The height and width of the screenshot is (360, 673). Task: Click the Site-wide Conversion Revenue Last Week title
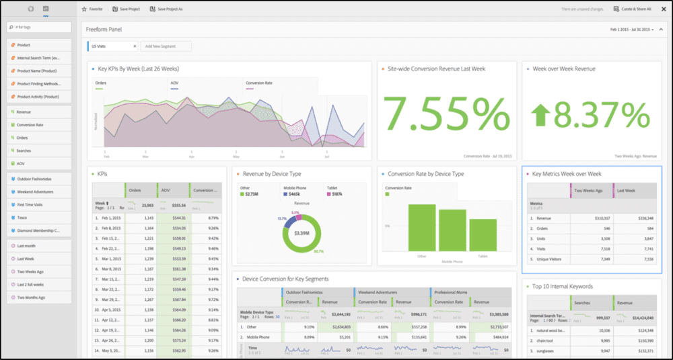point(437,69)
